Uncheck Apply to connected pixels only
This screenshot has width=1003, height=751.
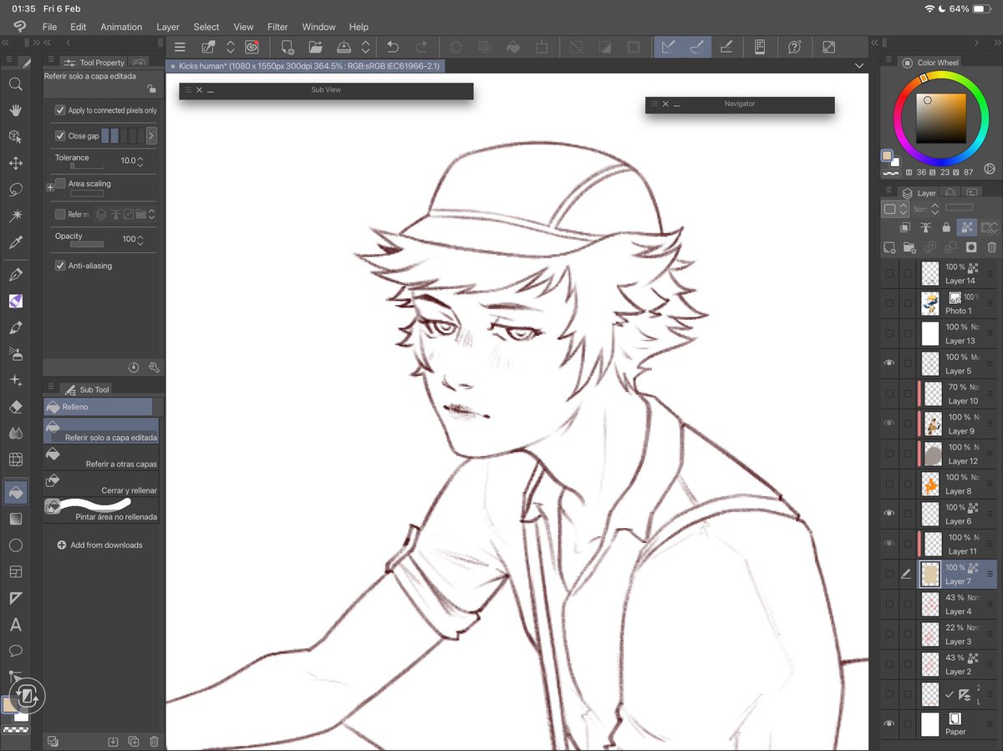pos(59,109)
